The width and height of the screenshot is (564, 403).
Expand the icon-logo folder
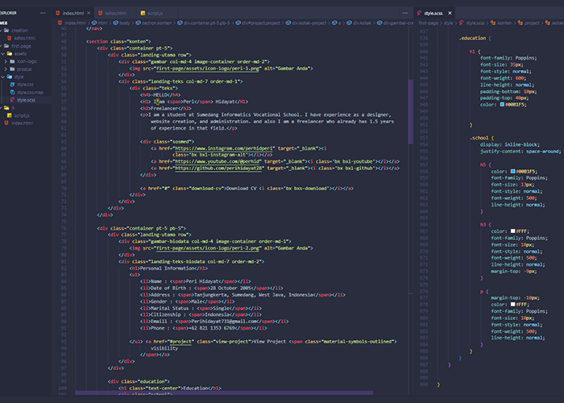pos(26,61)
